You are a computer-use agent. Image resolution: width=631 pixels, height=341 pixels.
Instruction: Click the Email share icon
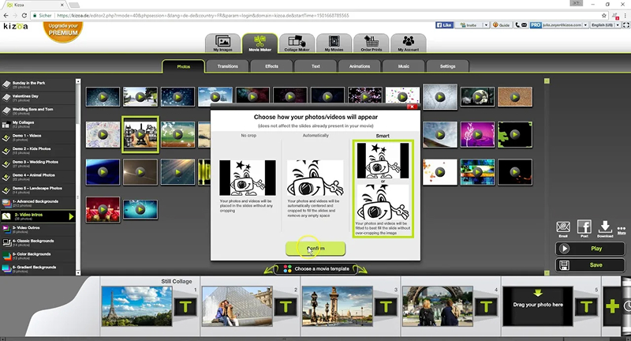(563, 227)
